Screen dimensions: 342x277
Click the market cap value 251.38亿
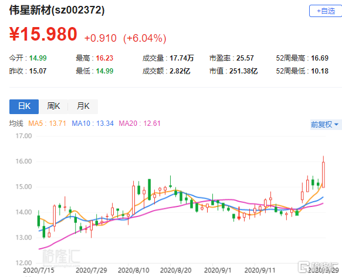coord(243,71)
